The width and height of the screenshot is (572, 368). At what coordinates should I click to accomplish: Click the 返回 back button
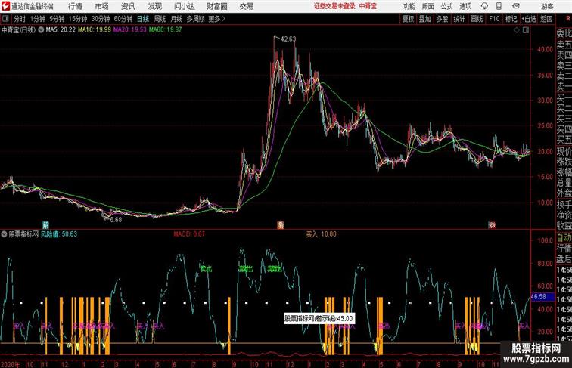pyautogui.click(x=546, y=19)
